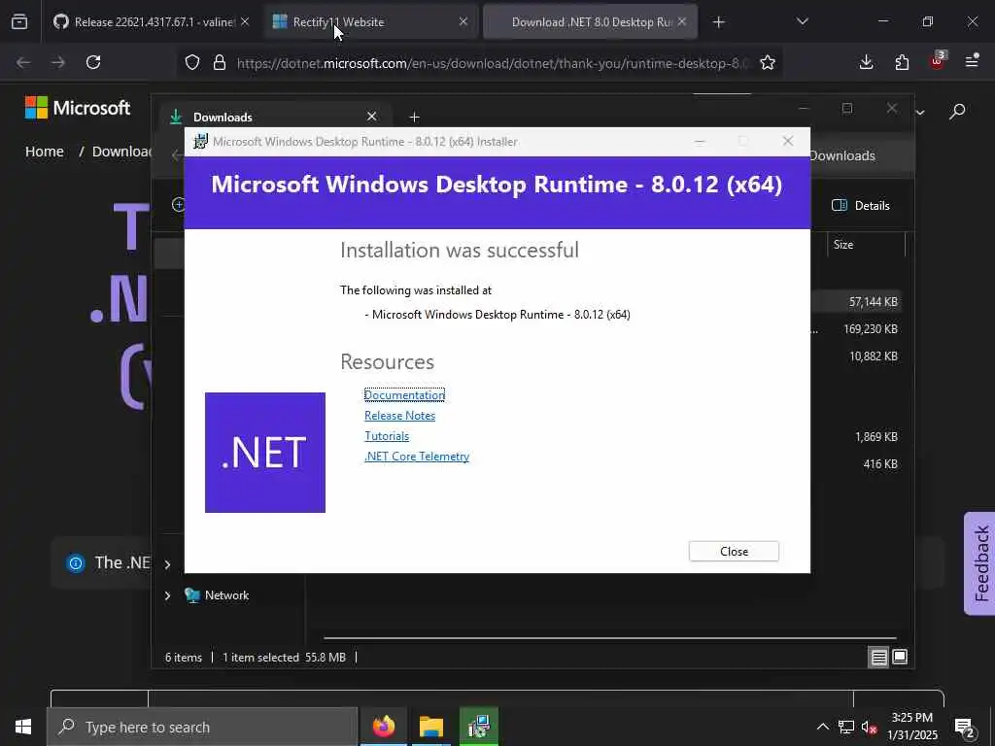This screenshot has height=746, width=995.
Task: Click the installer icon in the taskbar
Action: coord(478,727)
